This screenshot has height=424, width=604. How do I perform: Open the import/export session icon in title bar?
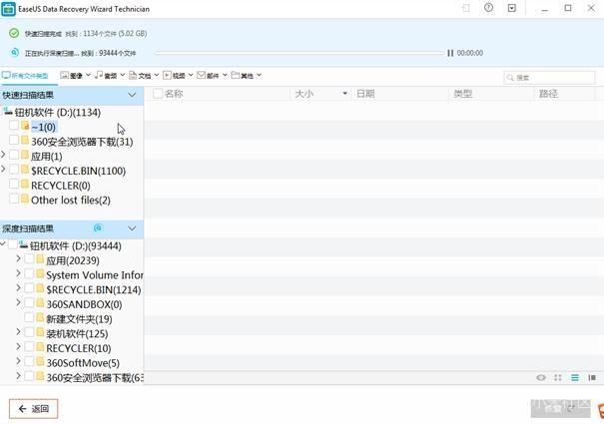465,8
